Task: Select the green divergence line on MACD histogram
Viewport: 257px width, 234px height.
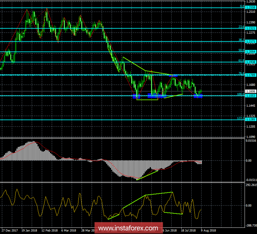Action: pos(147,174)
